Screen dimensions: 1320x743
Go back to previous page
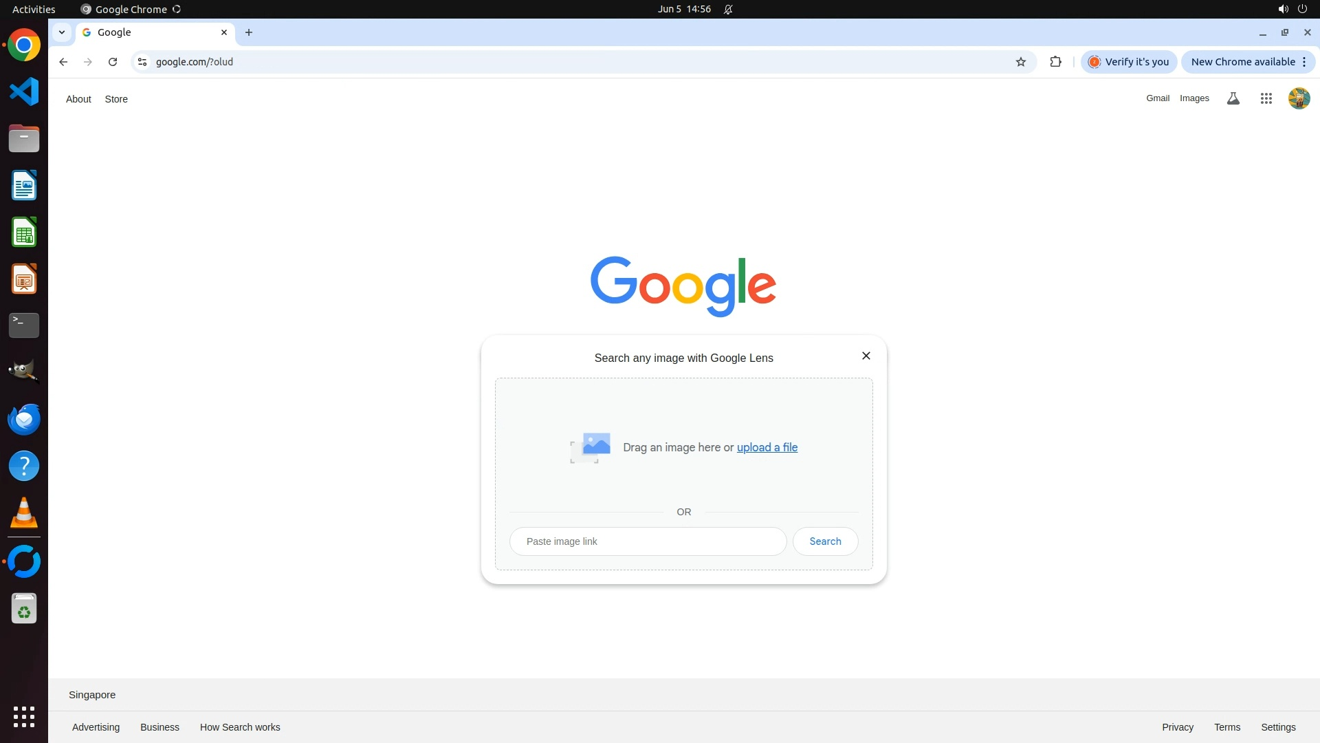point(63,62)
